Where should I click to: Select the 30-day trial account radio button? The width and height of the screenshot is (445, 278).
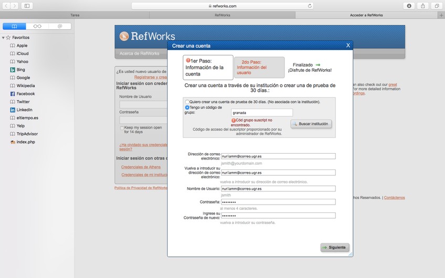pos(187,102)
